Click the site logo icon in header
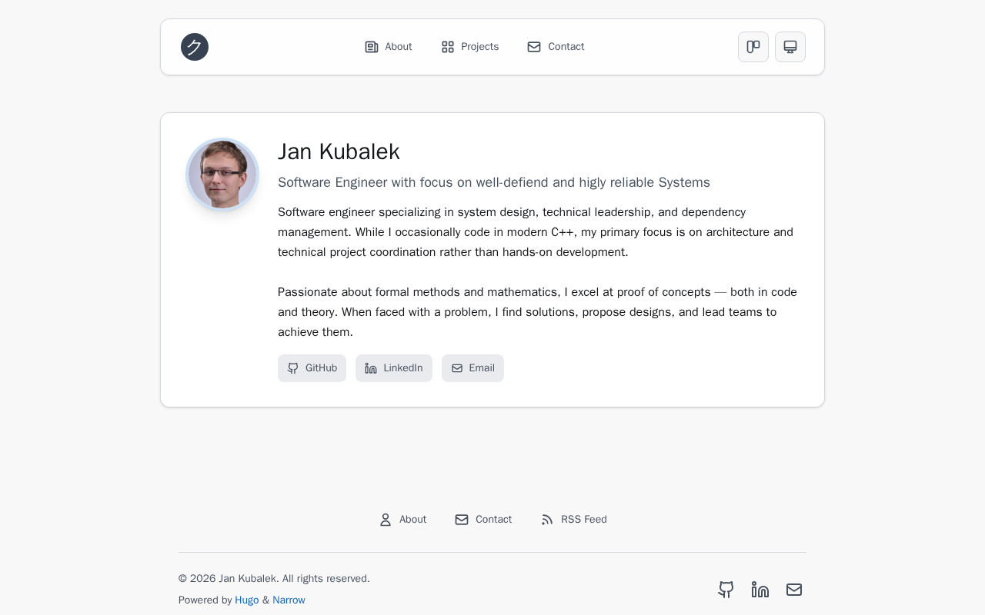This screenshot has width=985, height=615. 195,47
